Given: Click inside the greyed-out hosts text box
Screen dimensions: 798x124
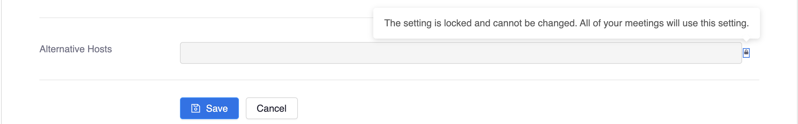Looking at the screenshot, I should click(x=461, y=53).
